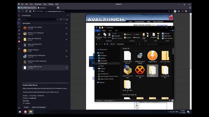
Task: Click the browser back arrow
Action: click(19, 11)
